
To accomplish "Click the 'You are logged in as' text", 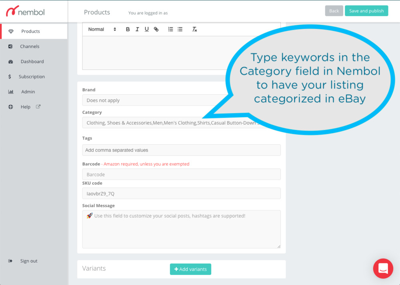I will point(148,13).
